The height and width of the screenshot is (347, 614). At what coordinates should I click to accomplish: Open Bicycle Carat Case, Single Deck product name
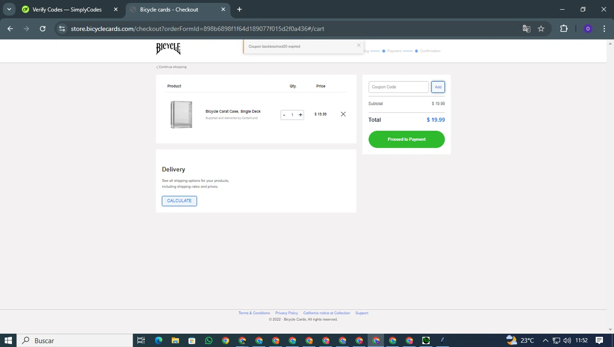tap(233, 111)
